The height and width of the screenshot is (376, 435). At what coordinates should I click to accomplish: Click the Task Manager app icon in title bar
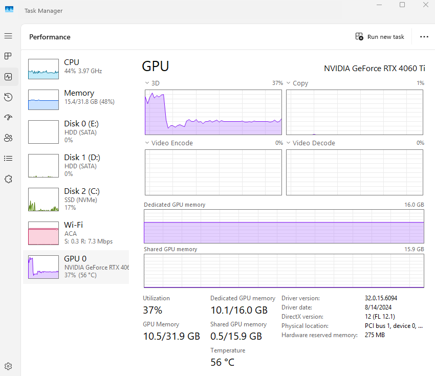tap(9, 9)
